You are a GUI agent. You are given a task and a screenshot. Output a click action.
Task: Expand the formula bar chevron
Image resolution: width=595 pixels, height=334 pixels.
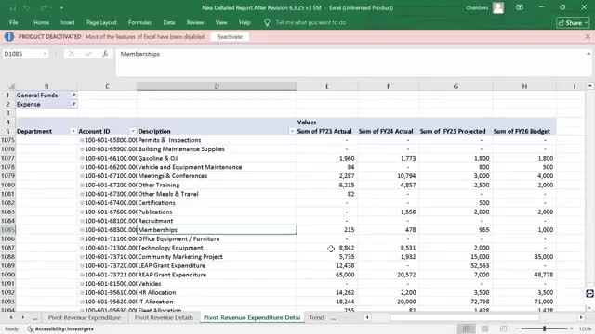pos(588,54)
